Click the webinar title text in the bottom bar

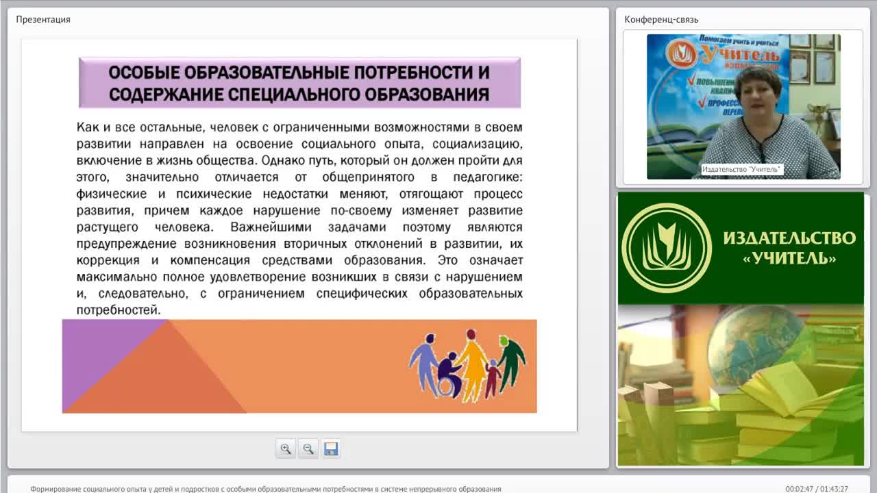coord(266,489)
